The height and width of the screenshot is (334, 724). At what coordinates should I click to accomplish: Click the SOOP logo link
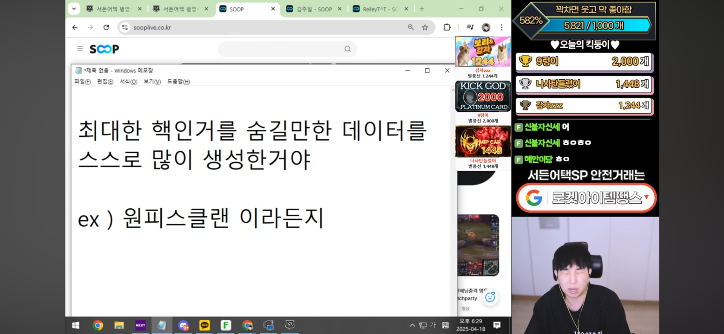tap(104, 49)
